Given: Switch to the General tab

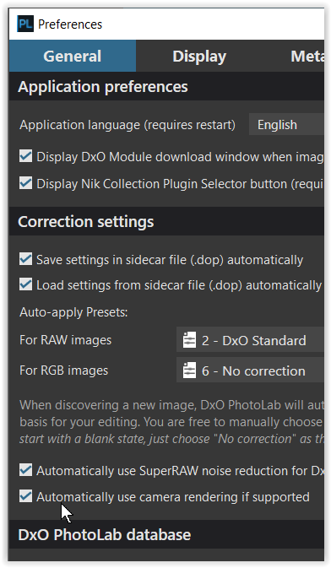Looking at the screenshot, I should [73, 57].
